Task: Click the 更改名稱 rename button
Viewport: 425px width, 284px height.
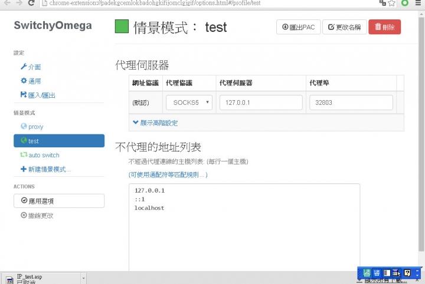Action: 345,27
